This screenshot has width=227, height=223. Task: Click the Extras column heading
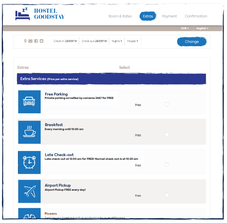tap(23, 67)
